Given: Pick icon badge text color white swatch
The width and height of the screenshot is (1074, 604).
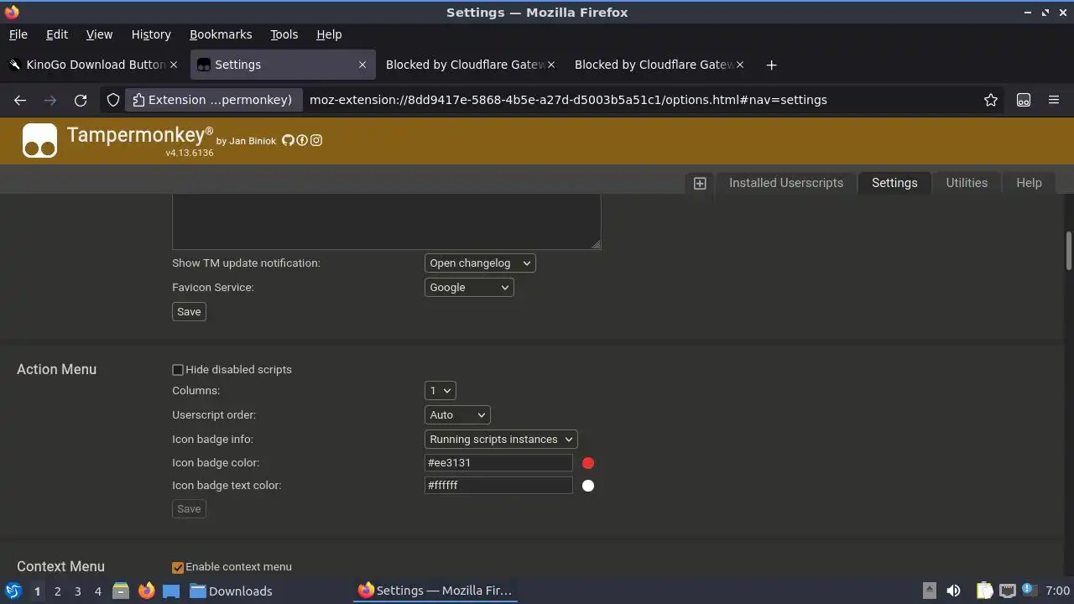Looking at the screenshot, I should [588, 486].
